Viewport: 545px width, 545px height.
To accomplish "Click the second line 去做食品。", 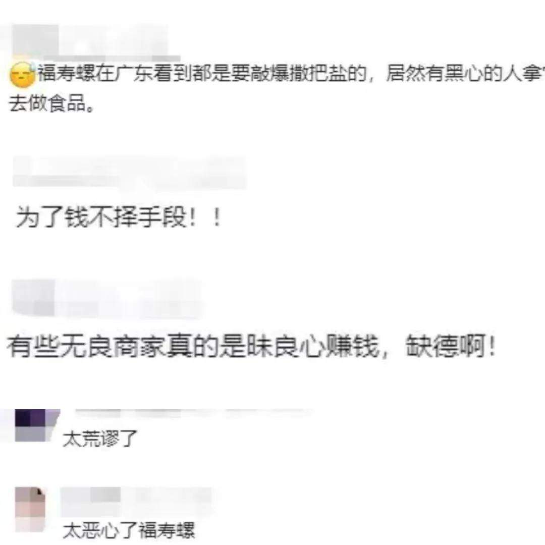I will (51, 103).
